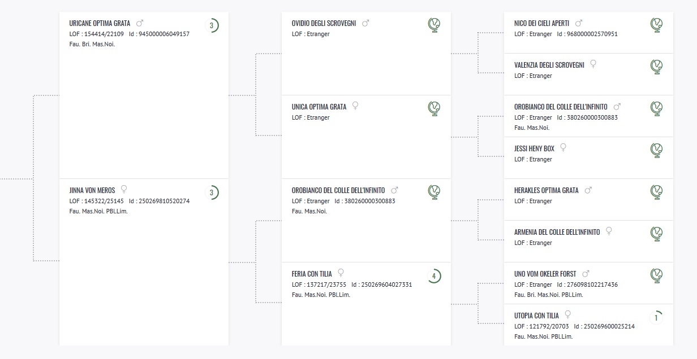
Task: Open Jinna Von Meros pedigree entry
Action: 92,191
